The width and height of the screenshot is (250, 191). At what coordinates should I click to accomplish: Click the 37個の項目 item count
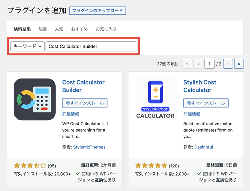click(x=168, y=64)
